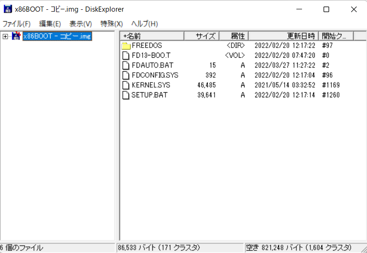This screenshot has height=253, width=367.
Task: Open the ヘルプ(H) menu
Action: coord(144,24)
